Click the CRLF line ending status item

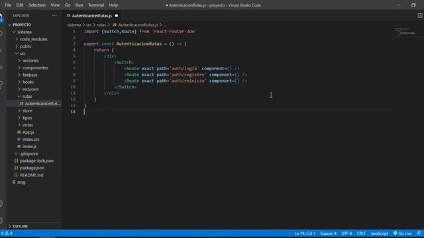pos(361,233)
